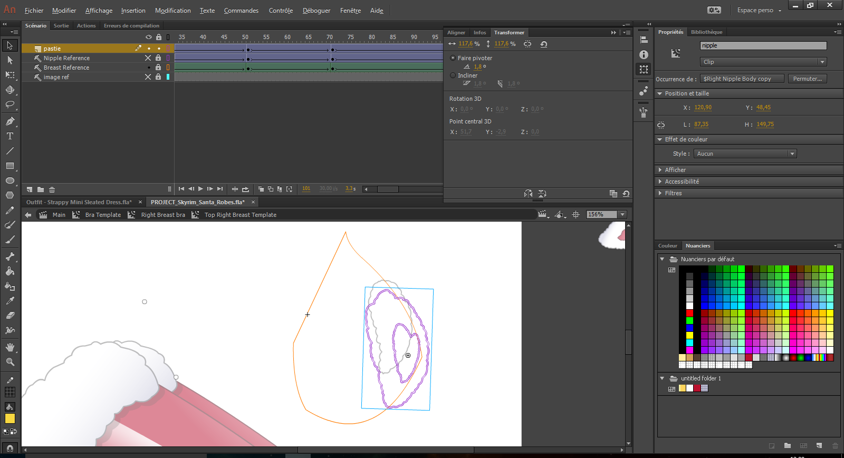
Task: Select the Eraser tool
Action: pyautogui.click(x=9, y=316)
